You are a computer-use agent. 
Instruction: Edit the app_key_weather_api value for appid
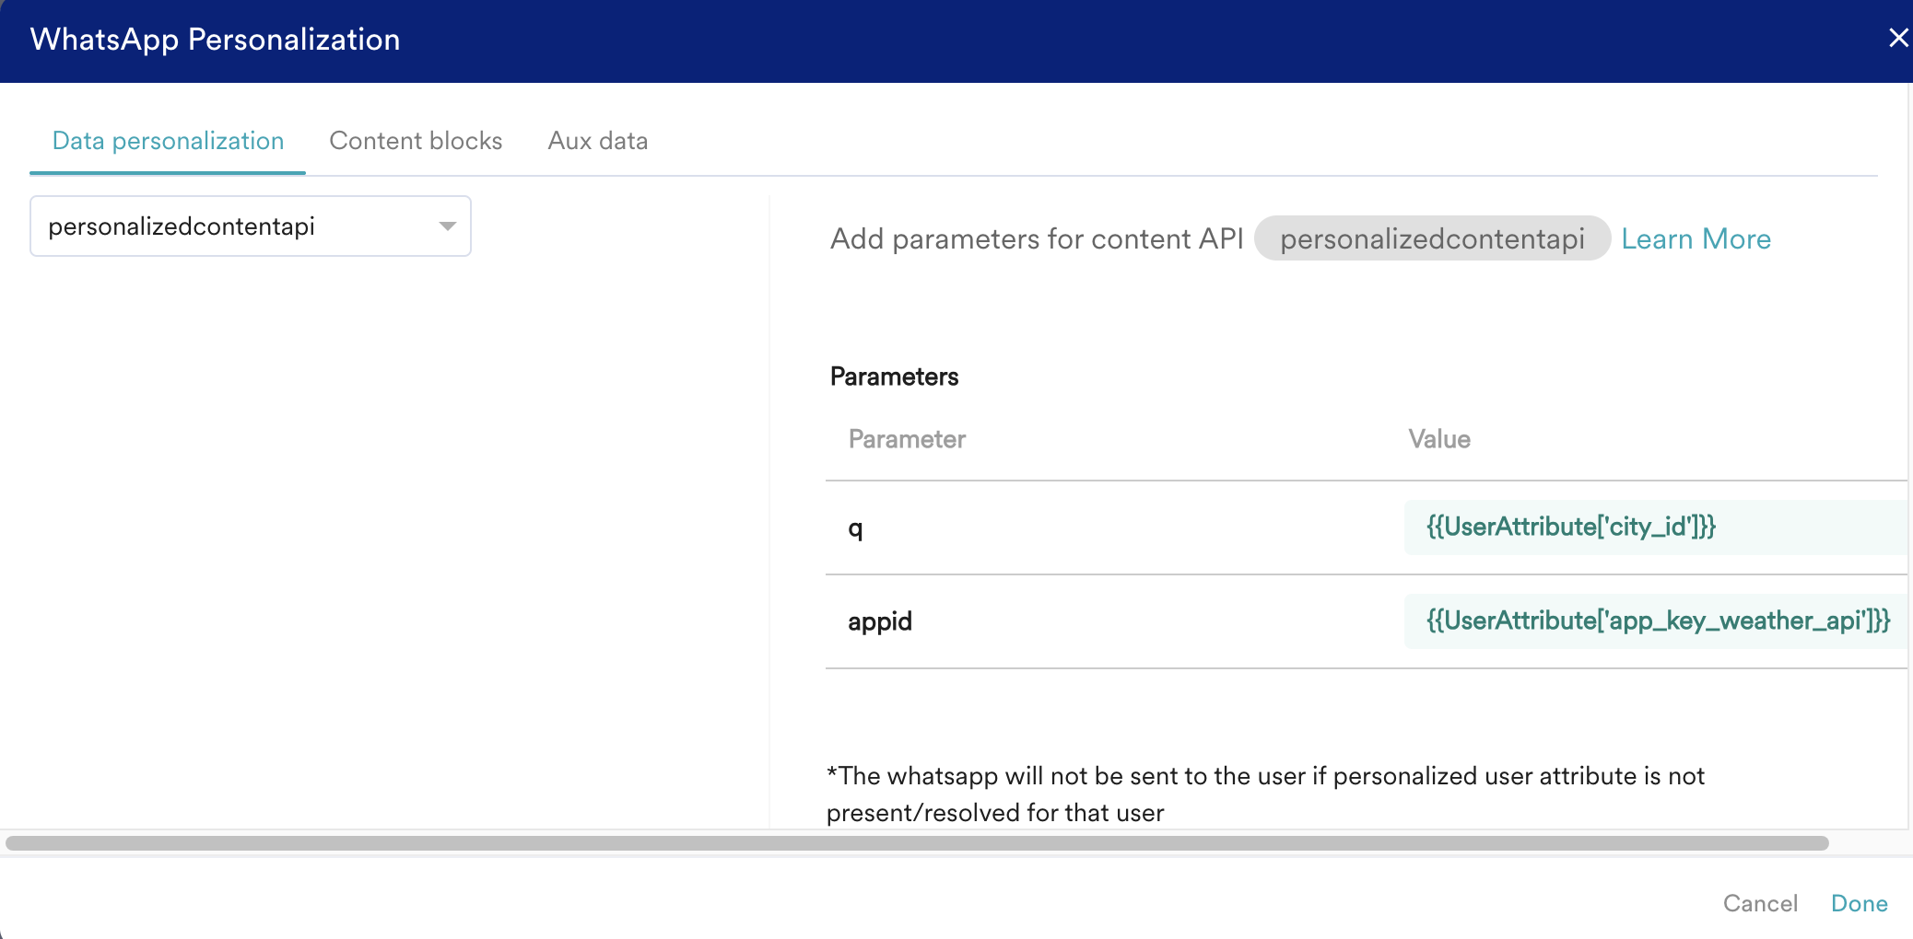[1656, 621]
